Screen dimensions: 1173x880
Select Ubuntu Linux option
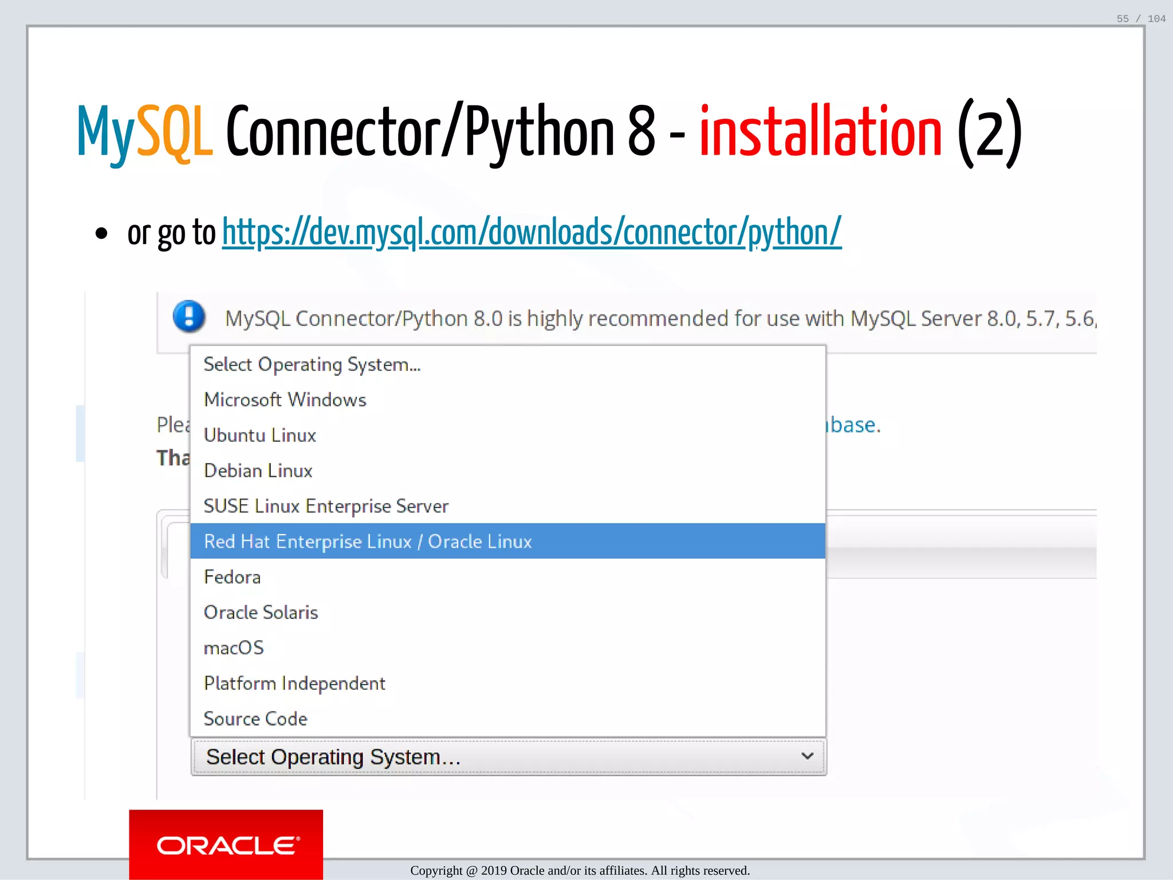(260, 435)
